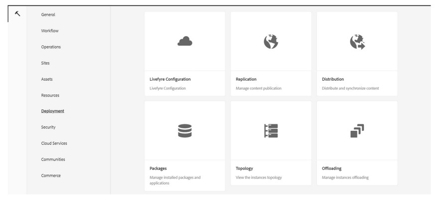442x200 pixels.
Task: Click the grey 'Livefyre Configuration' description text
Action: coord(168,89)
